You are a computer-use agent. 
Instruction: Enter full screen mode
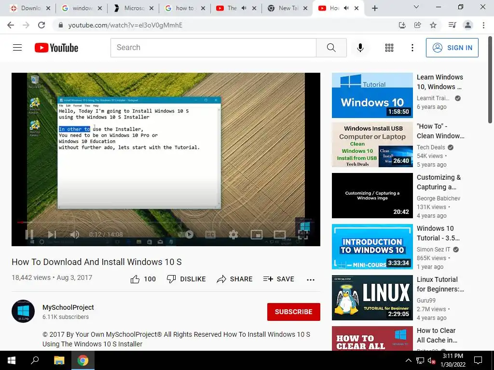point(302,235)
